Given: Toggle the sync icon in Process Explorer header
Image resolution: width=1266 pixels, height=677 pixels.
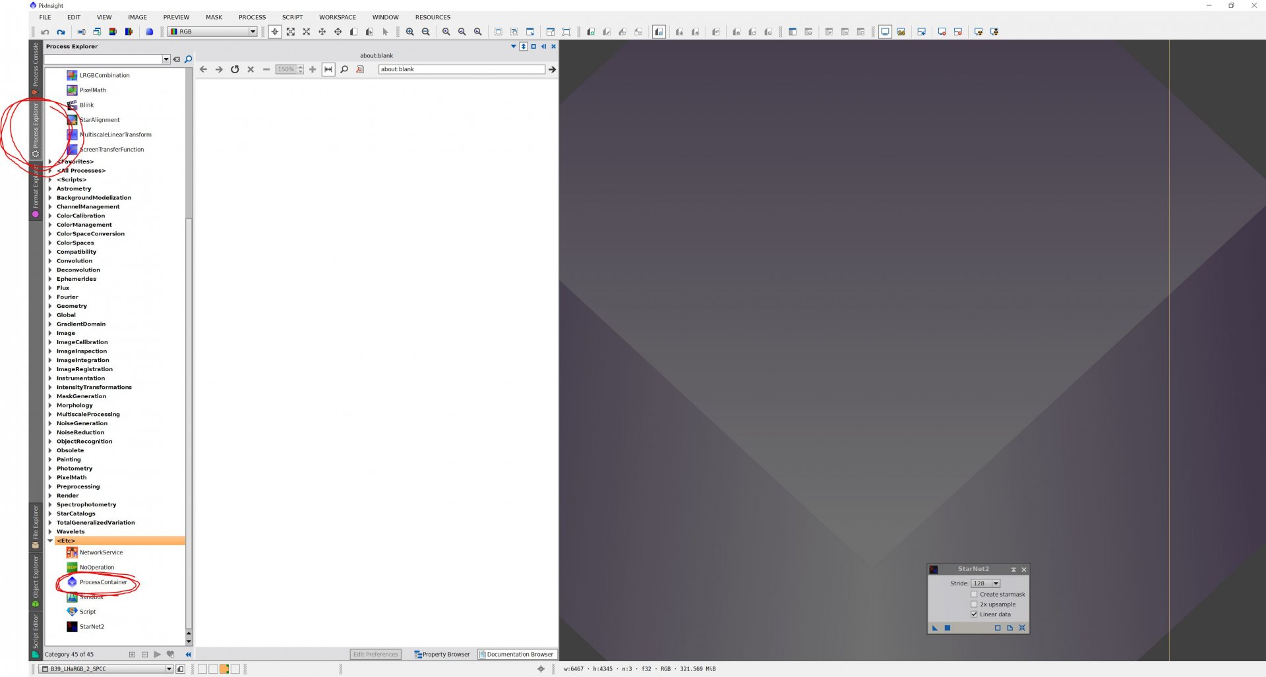Looking at the screenshot, I should (x=524, y=47).
